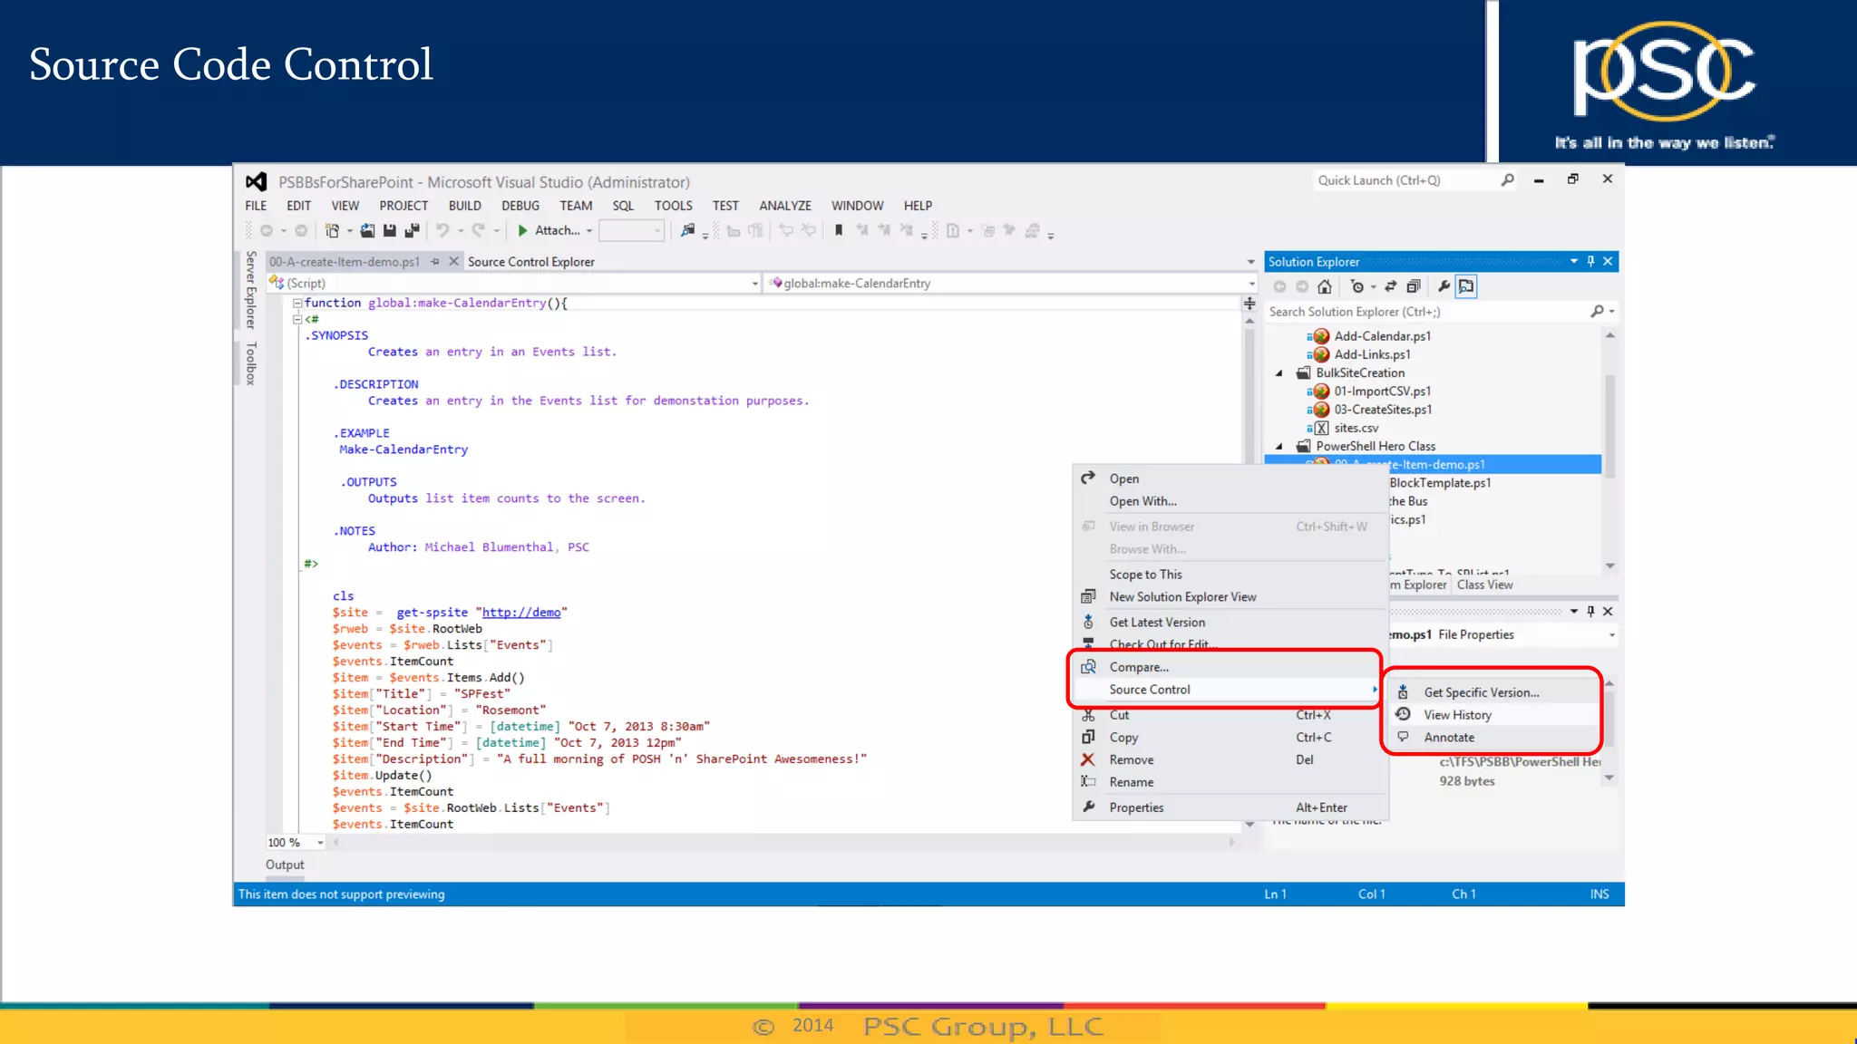The height and width of the screenshot is (1044, 1857).
Task: Open the FILE menu
Action: [256, 206]
